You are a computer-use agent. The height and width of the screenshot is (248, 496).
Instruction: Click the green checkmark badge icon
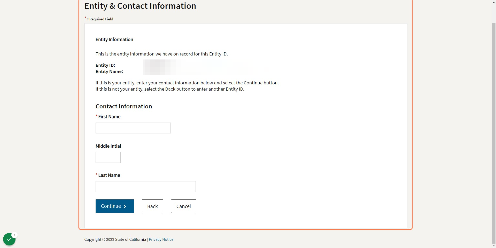point(9,239)
